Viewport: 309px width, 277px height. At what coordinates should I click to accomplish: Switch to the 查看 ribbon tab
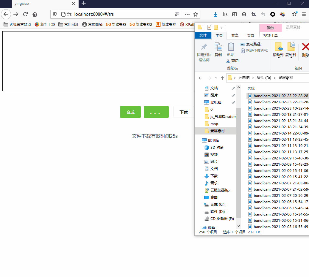251,35
